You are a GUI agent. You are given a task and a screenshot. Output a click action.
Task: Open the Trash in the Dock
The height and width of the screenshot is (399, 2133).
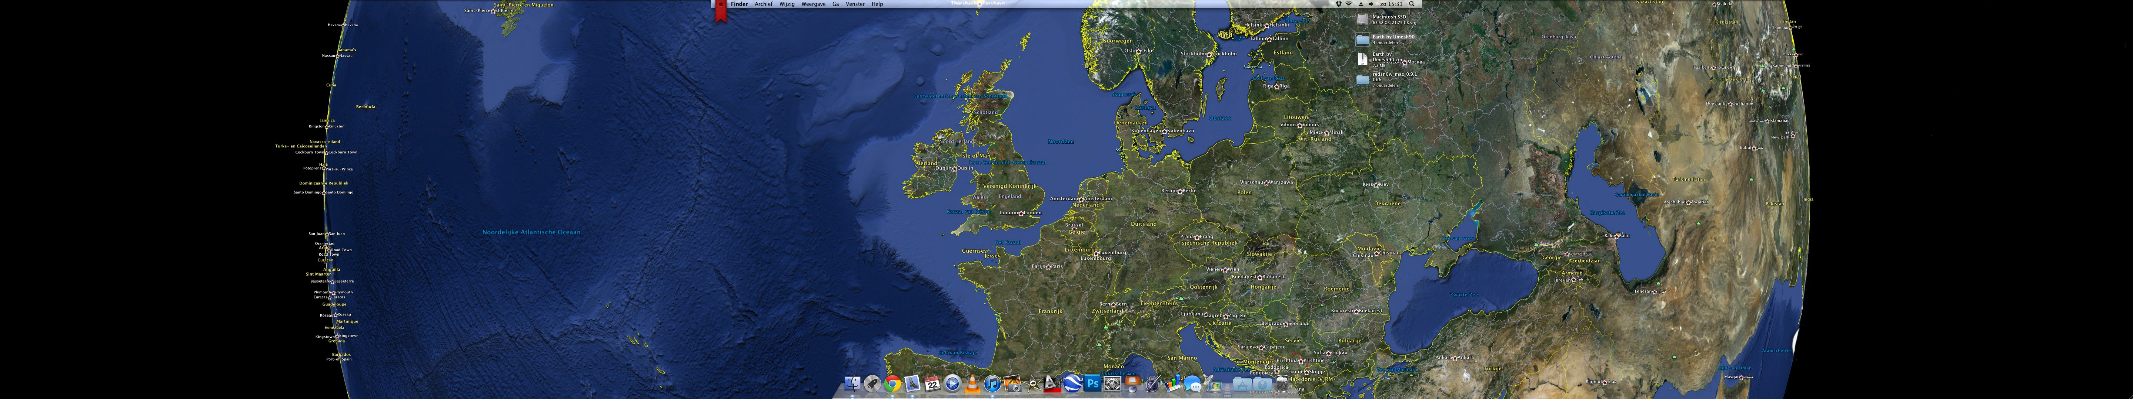(x=1283, y=384)
